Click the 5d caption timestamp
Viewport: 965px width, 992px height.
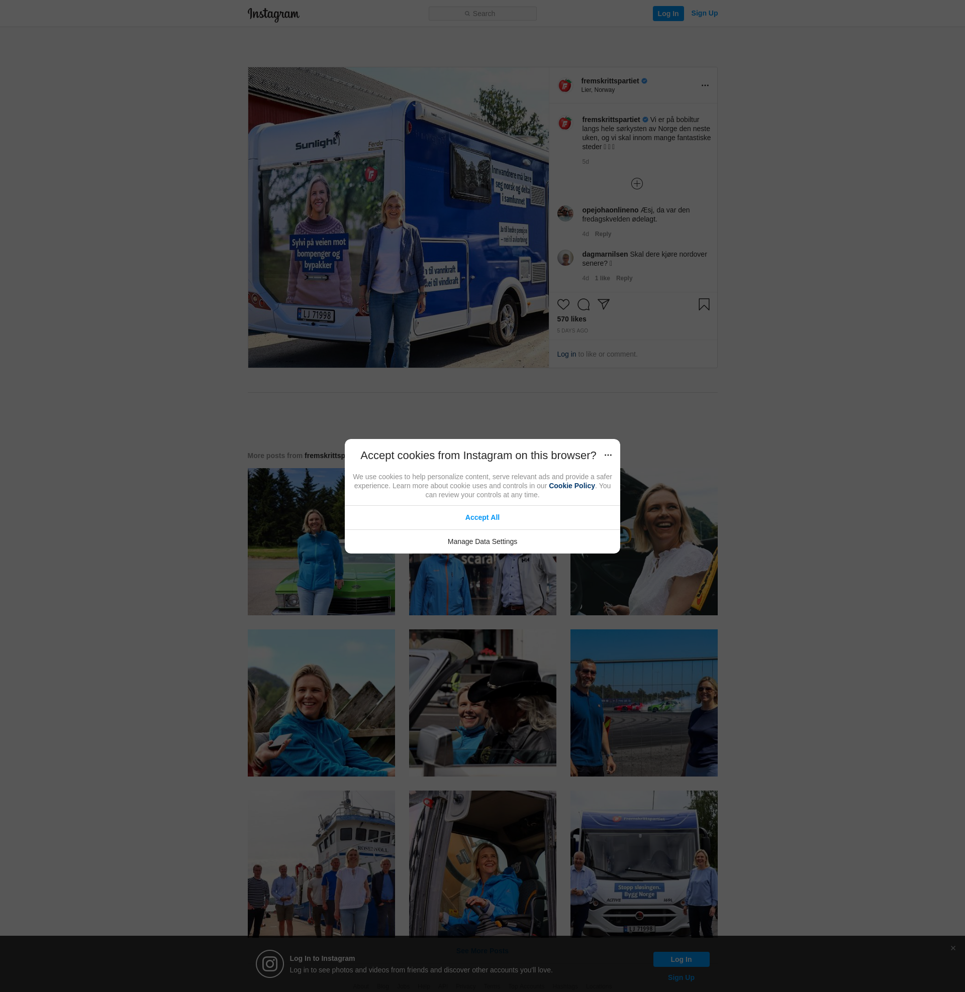click(x=585, y=162)
